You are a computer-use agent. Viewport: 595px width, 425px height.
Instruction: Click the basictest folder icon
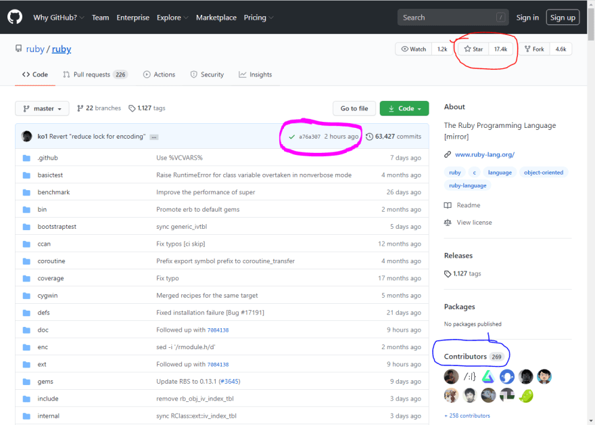coord(26,175)
